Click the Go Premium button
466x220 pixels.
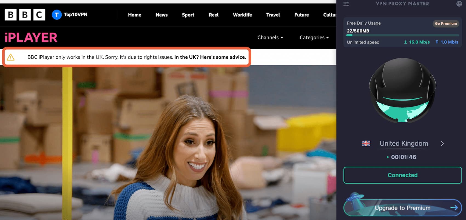tap(446, 24)
